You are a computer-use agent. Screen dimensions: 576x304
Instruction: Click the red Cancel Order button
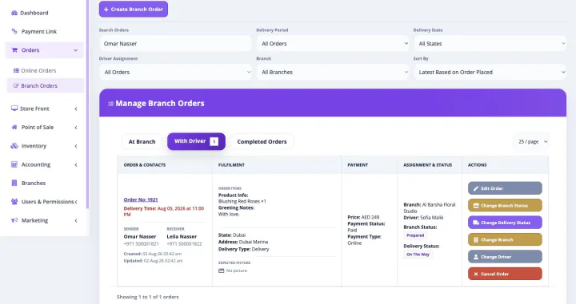(505, 274)
